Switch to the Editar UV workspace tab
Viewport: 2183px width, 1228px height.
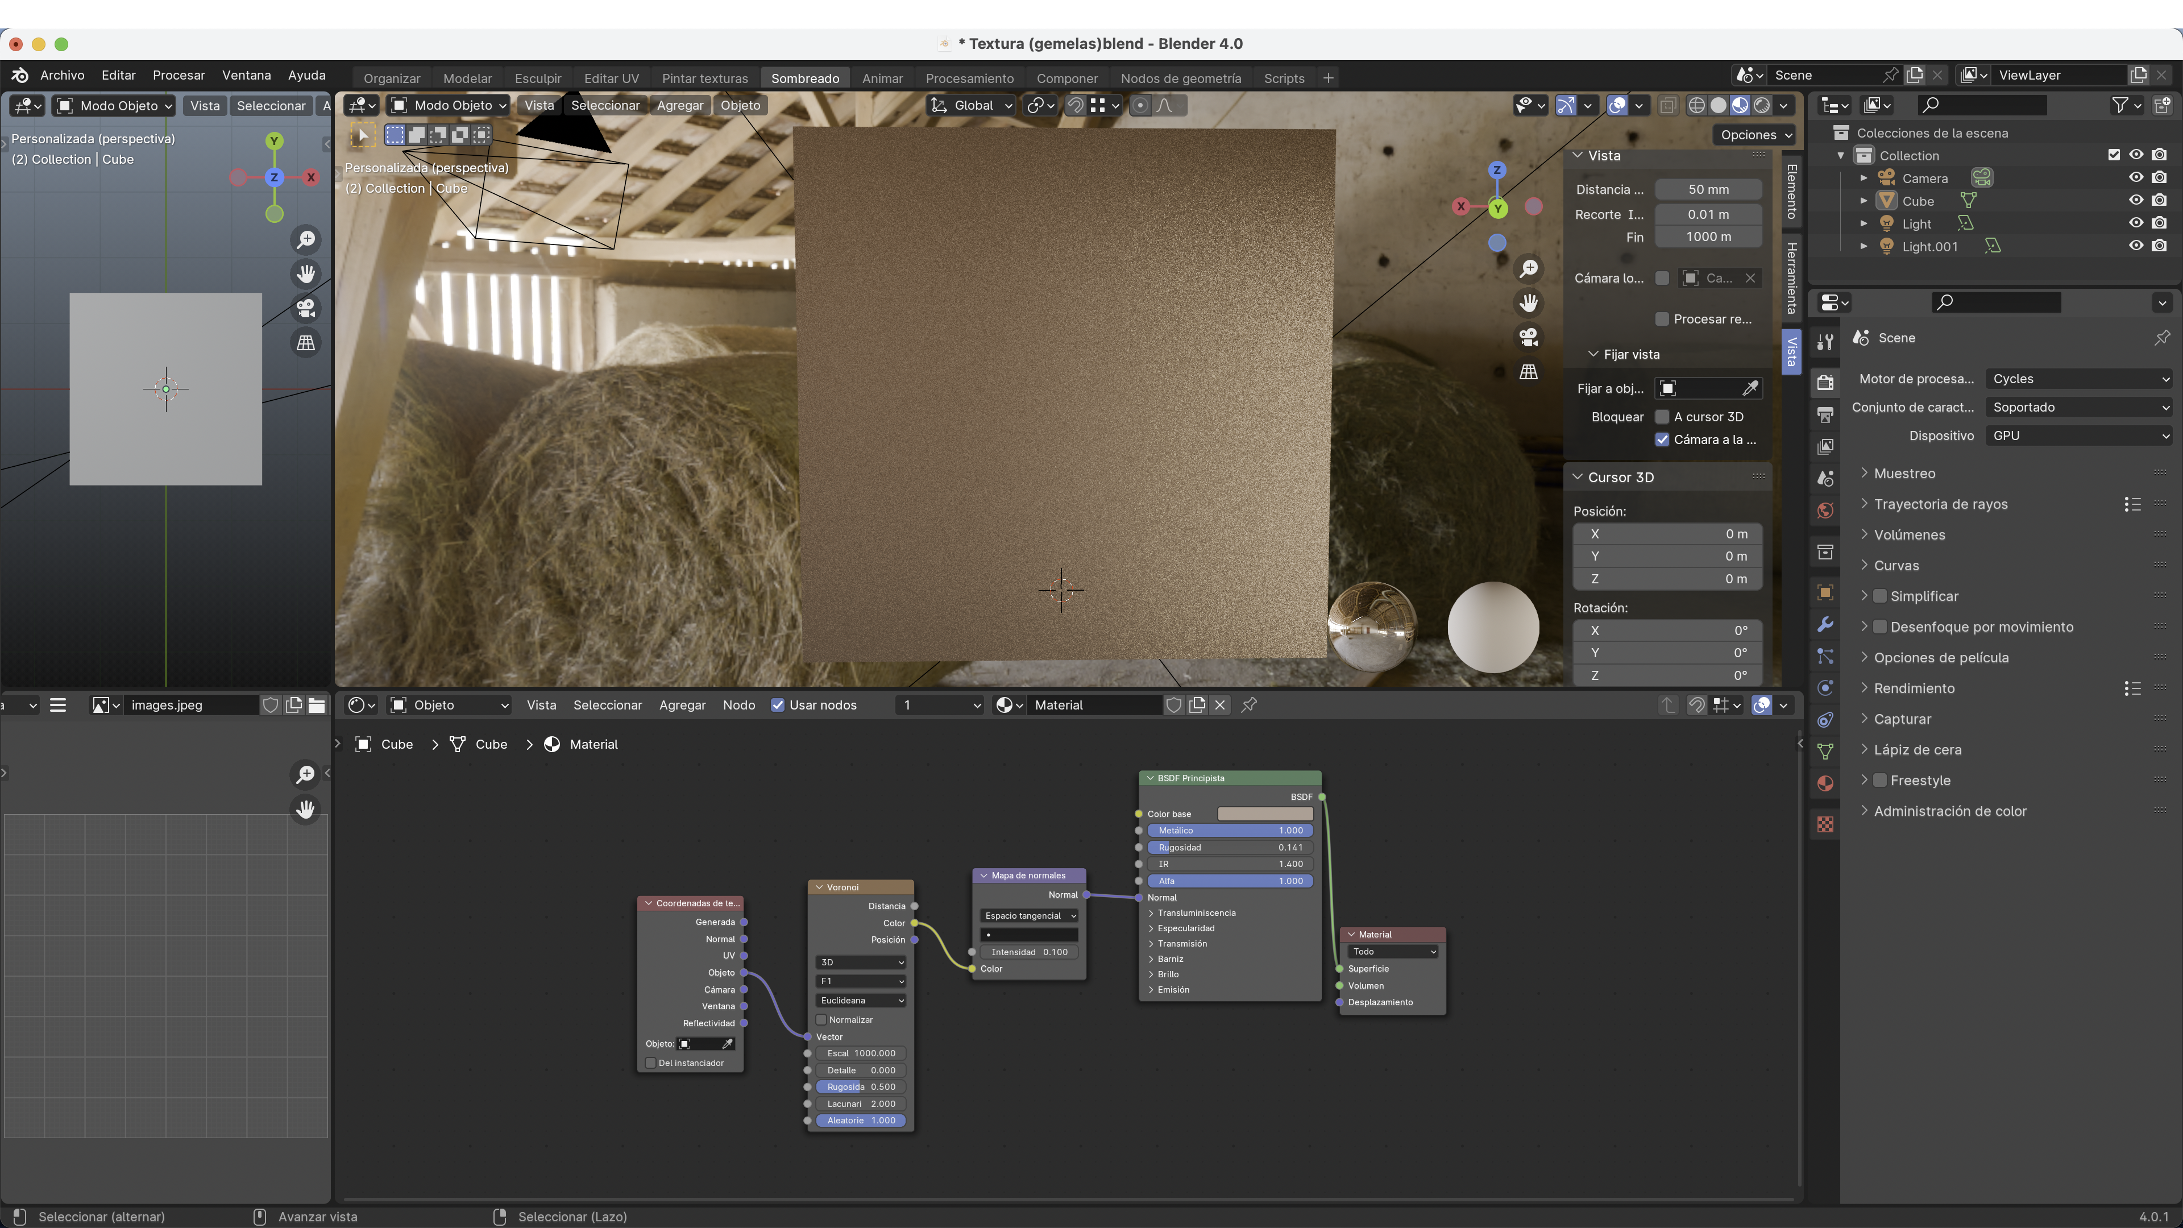click(x=611, y=78)
